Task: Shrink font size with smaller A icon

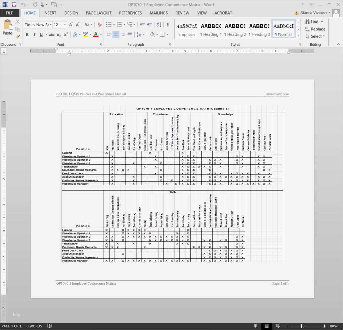Action: 77,25
